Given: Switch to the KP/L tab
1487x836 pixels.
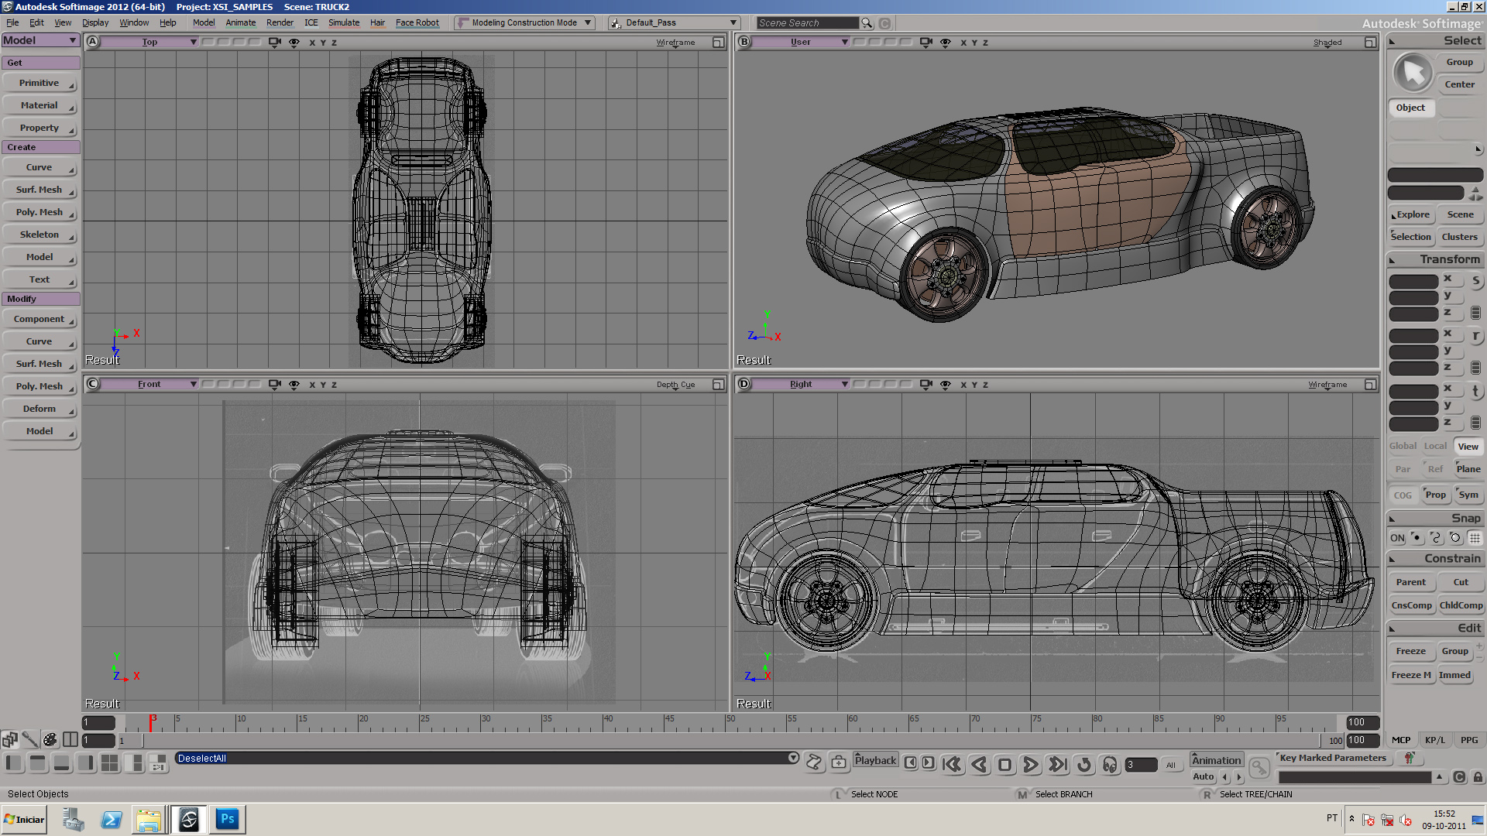Looking at the screenshot, I should (x=1434, y=740).
